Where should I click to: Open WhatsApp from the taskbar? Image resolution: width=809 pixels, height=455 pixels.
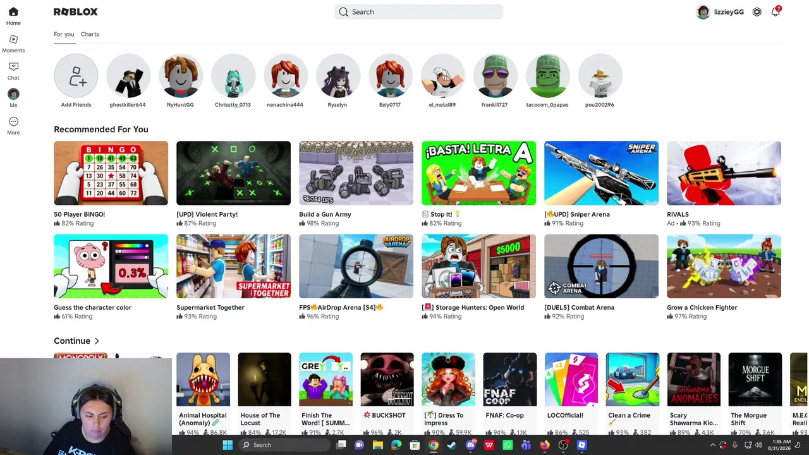coord(508,445)
